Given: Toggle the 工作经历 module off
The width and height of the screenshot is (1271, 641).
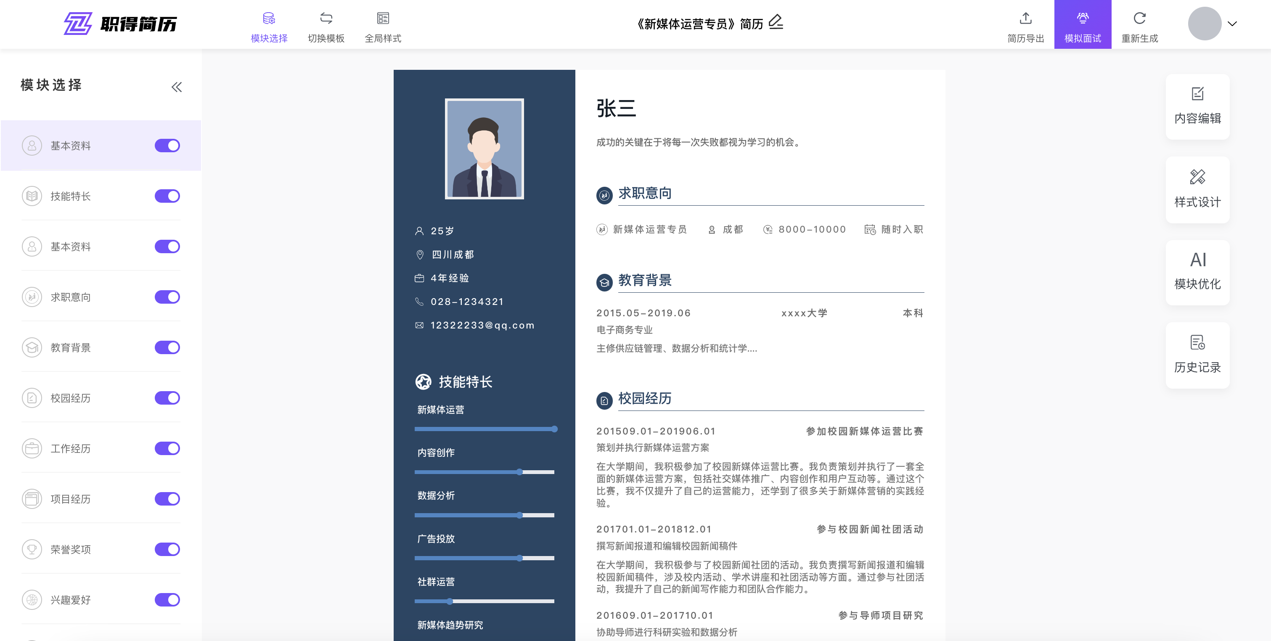Looking at the screenshot, I should (167, 448).
